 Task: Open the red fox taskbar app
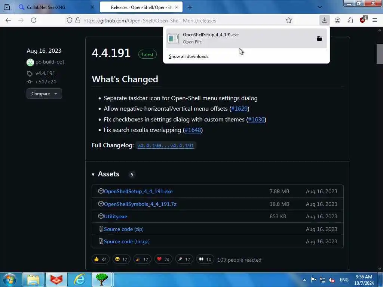[56, 280]
